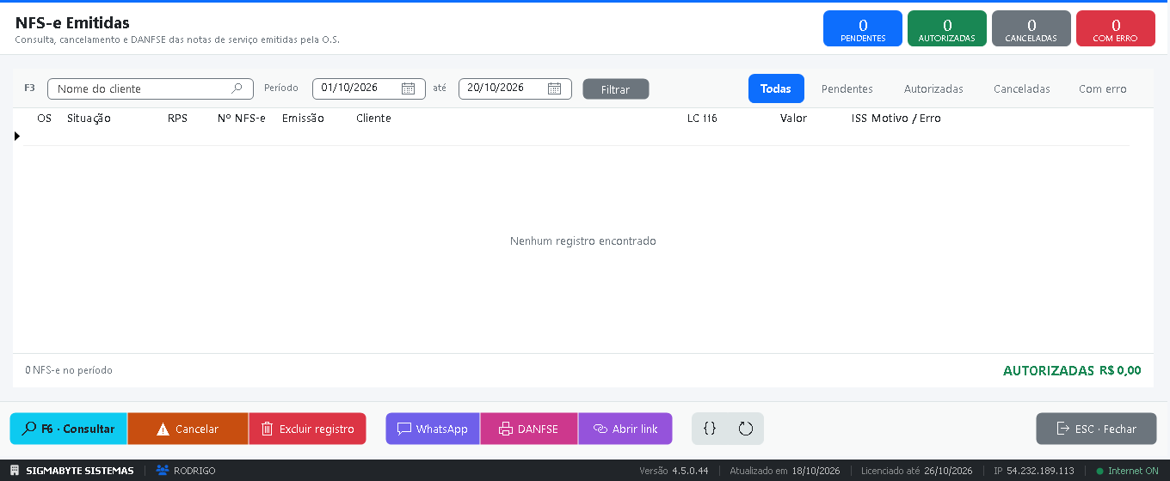Click the red Excluir registro button
1170x481 pixels.
click(307, 429)
